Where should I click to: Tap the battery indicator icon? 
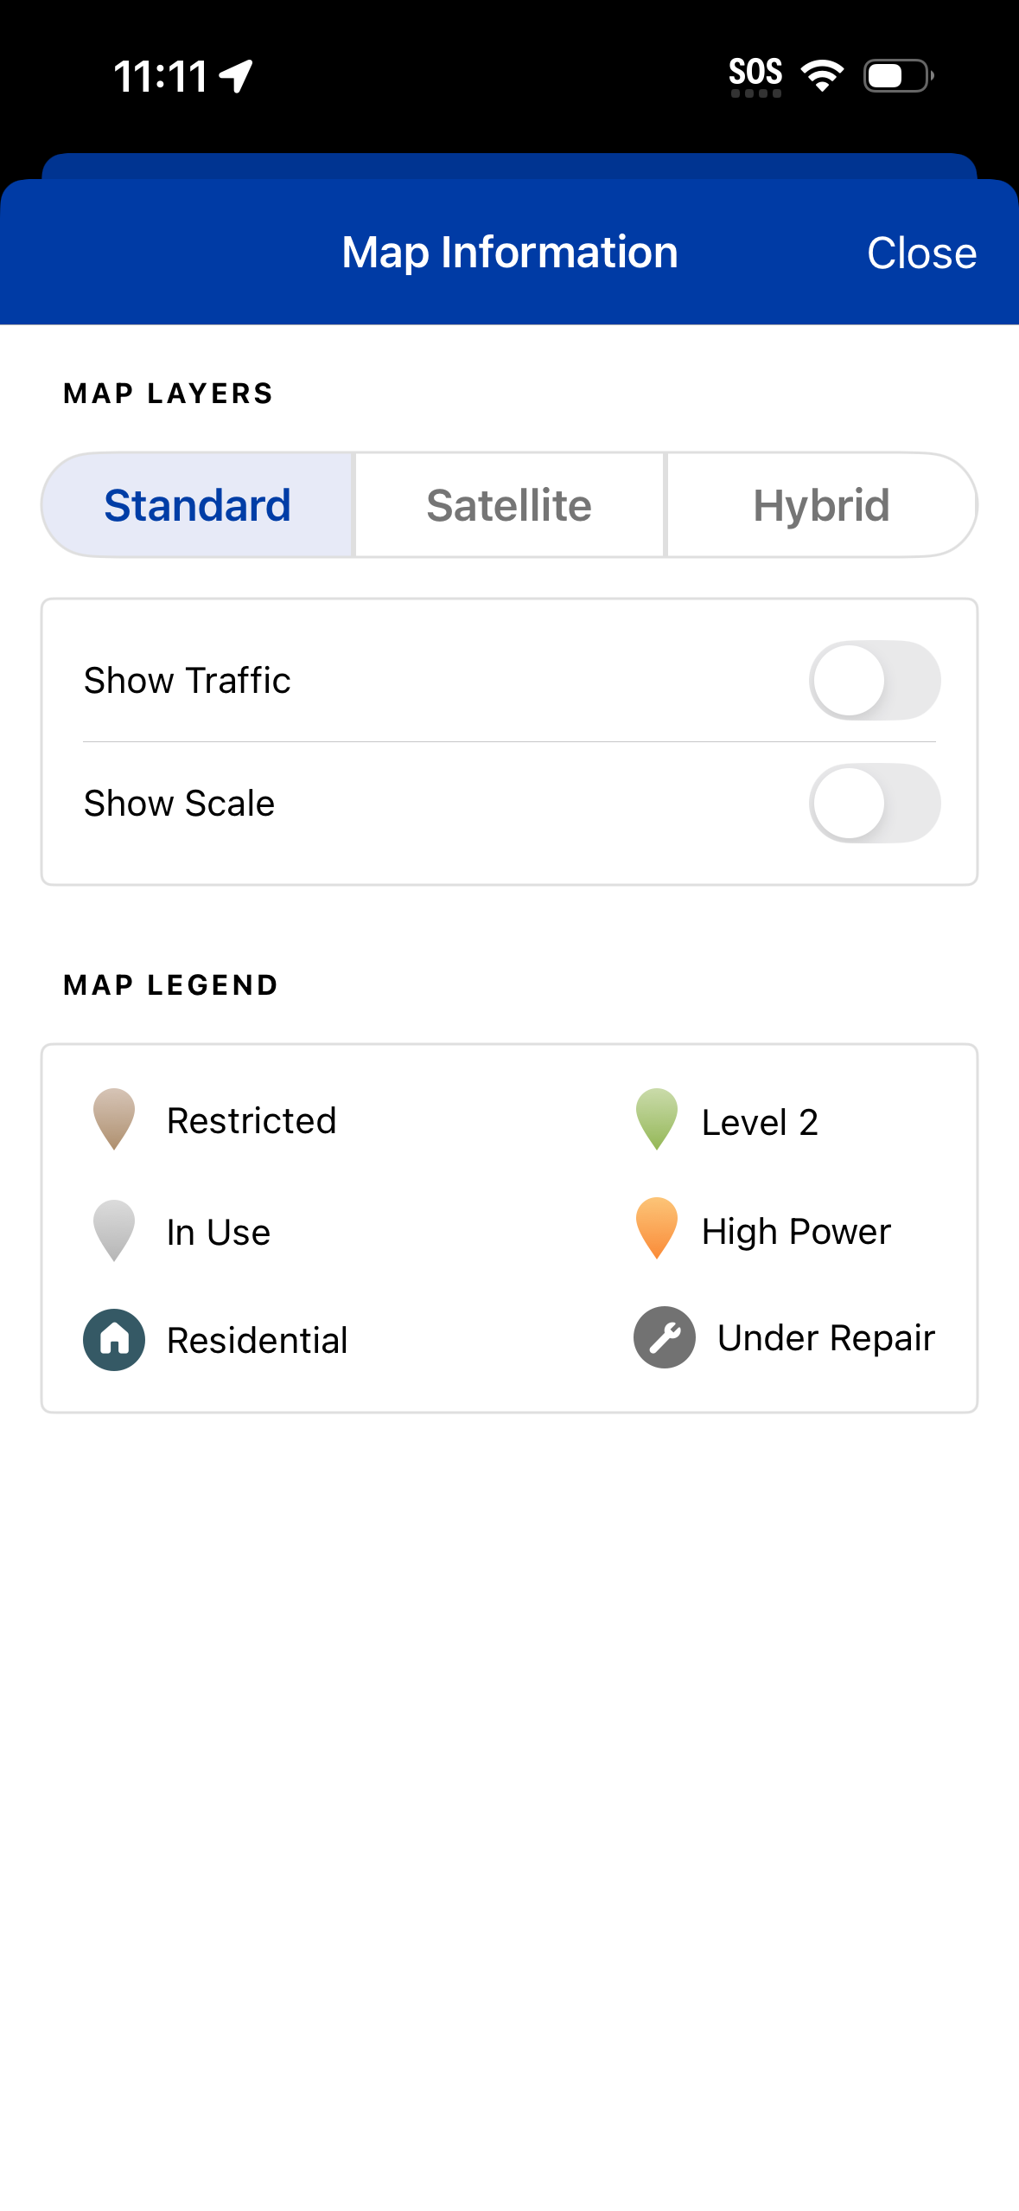click(x=898, y=76)
